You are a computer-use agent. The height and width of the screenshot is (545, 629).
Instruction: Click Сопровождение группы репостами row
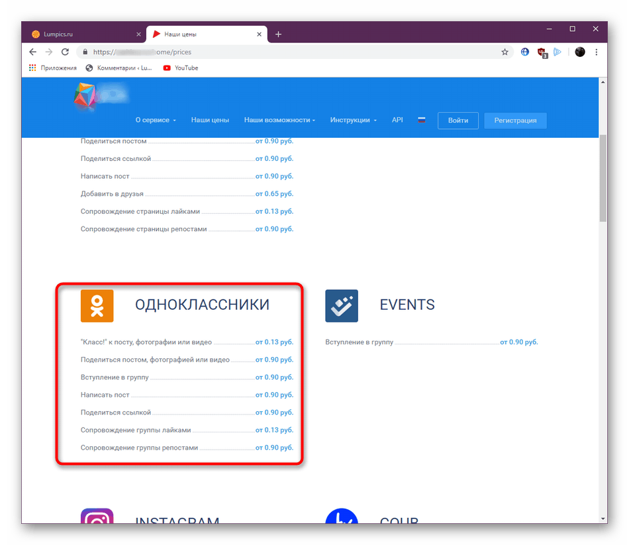[187, 448]
